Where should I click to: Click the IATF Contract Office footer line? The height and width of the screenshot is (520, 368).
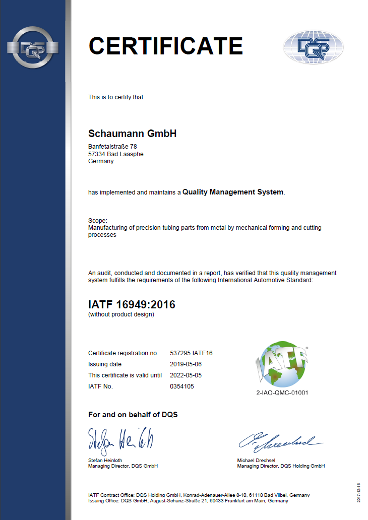click(199, 495)
